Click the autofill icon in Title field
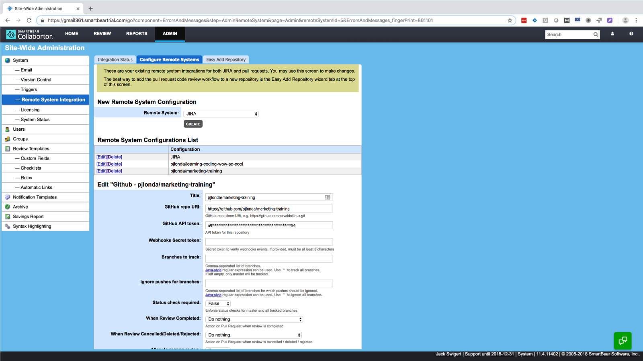Viewport: 643px width, 361px height. click(x=327, y=197)
